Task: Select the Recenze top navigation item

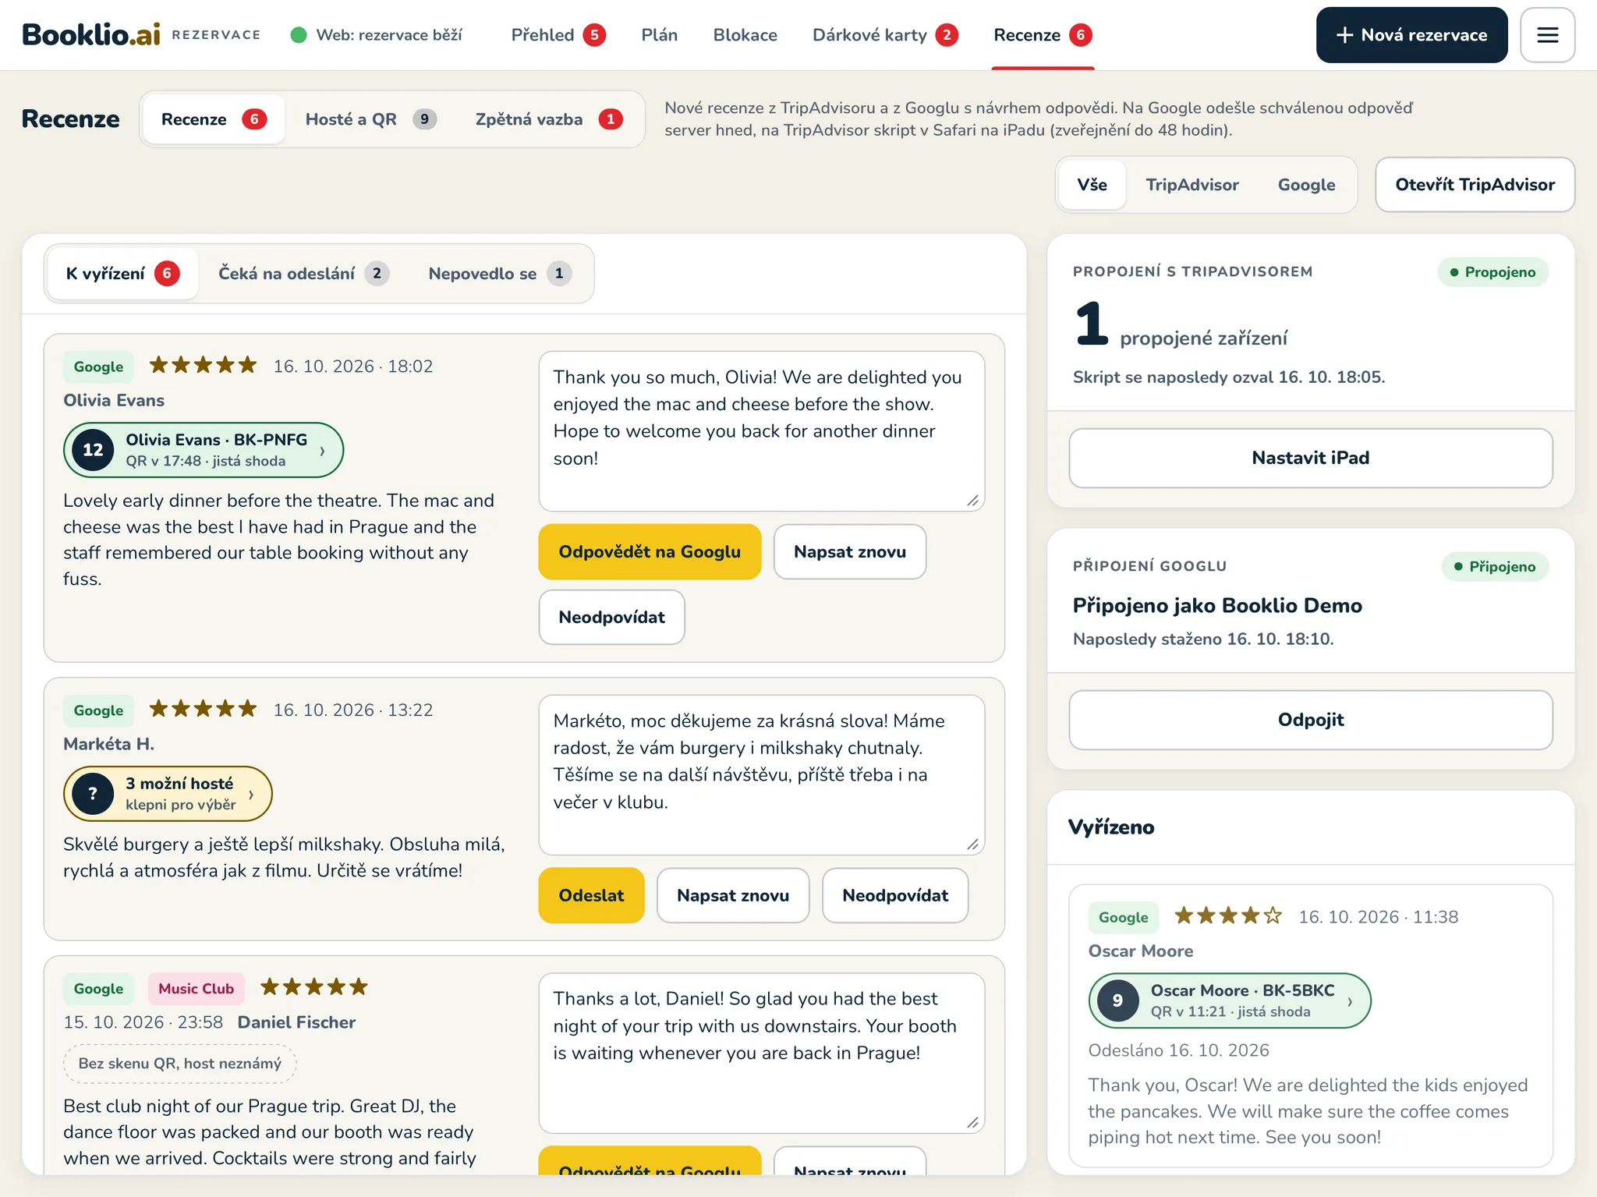Action: [1043, 35]
